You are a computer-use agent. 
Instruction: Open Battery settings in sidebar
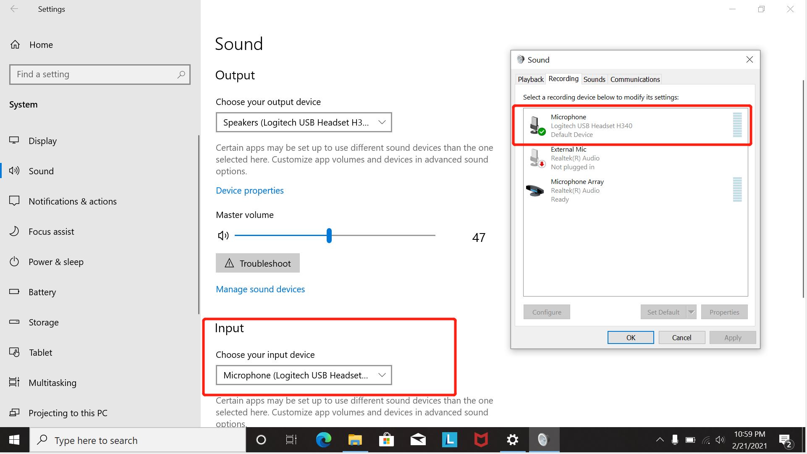(42, 292)
